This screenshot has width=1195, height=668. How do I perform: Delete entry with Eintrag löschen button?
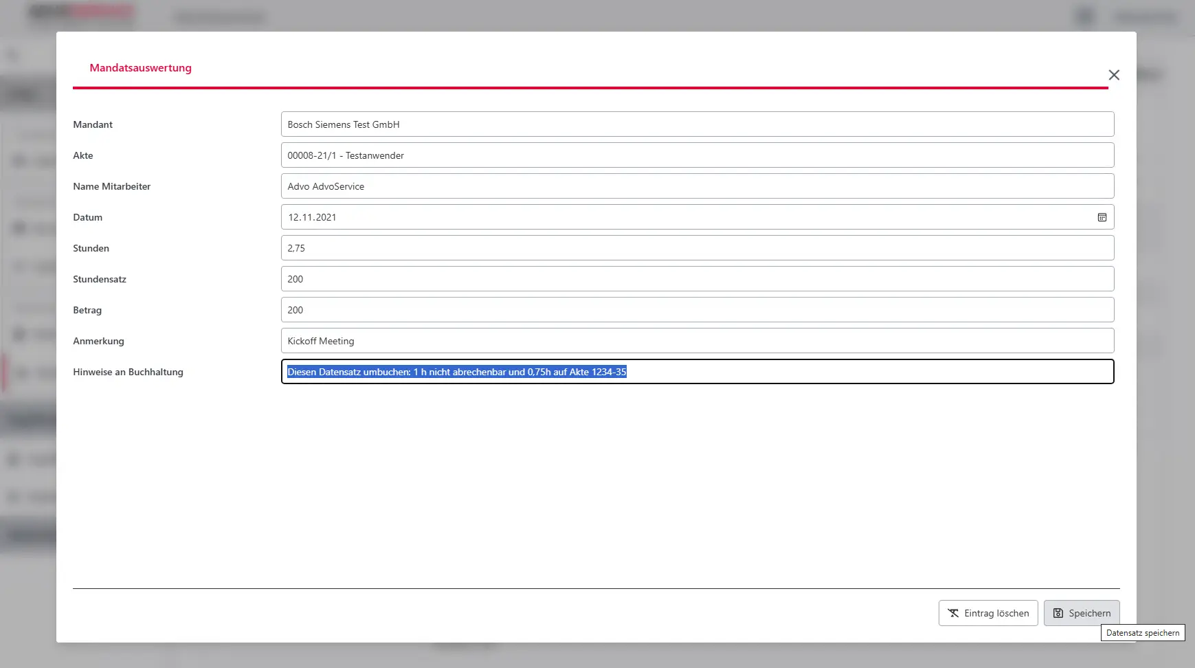pos(987,613)
